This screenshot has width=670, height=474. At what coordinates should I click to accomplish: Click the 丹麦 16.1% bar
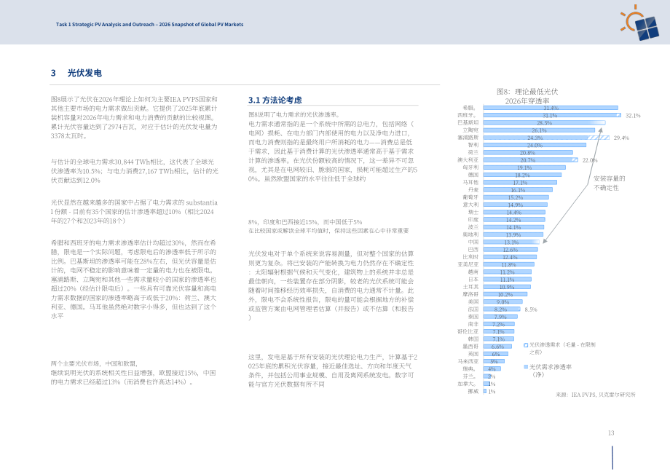(518, 190)
